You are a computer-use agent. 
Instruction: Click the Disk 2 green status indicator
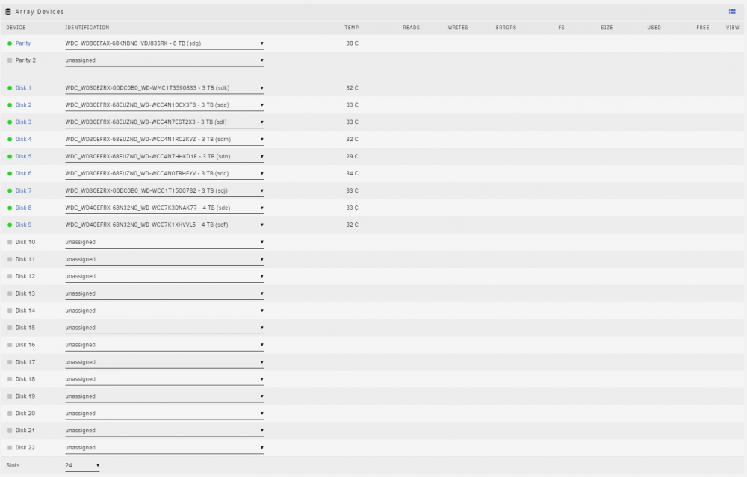click(10, 105)
